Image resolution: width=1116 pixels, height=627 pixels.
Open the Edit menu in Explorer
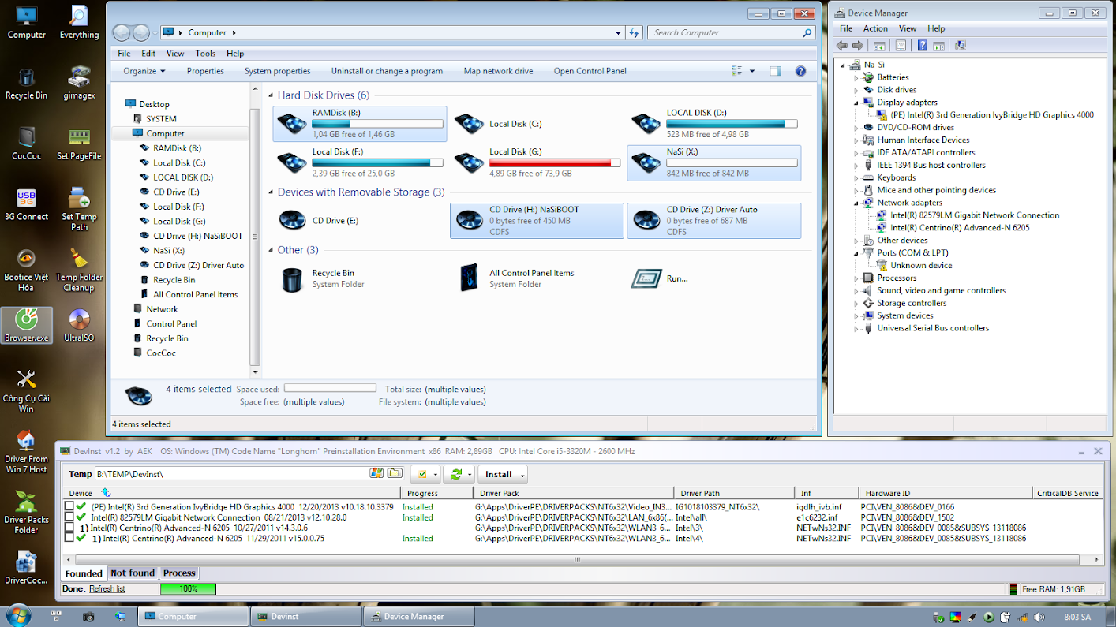coord(148,54)
